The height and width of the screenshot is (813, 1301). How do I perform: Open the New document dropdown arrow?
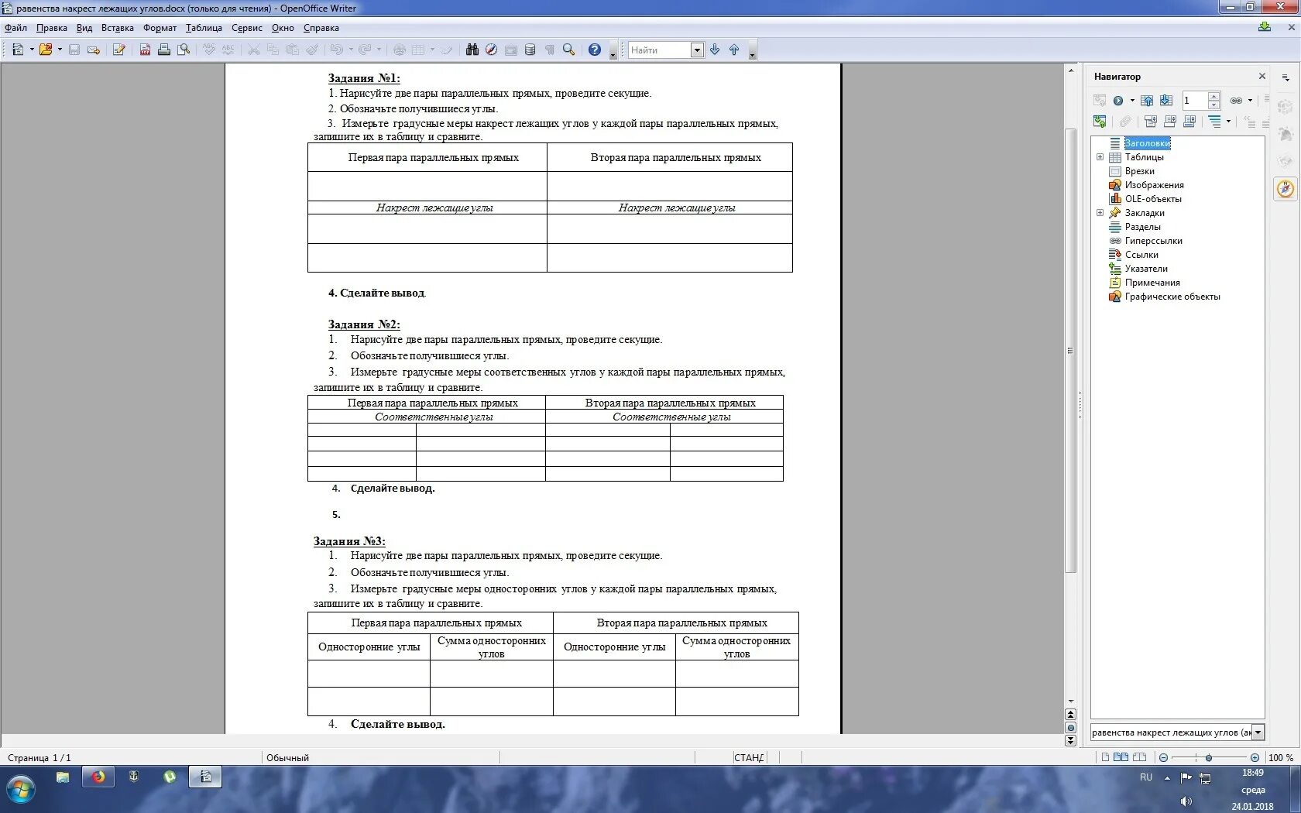[x=32, y=50]
